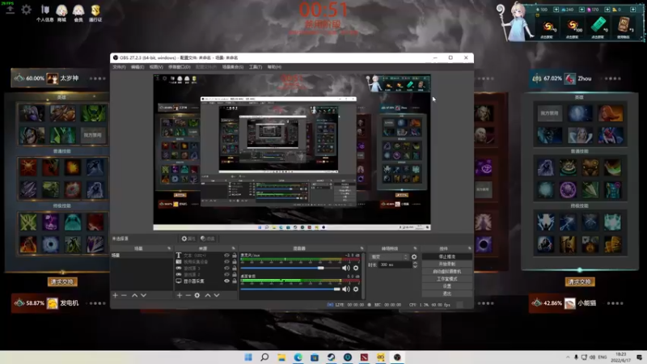
Task: Click the 时长 300 ms duration field
Action: (x=395, y=265)
